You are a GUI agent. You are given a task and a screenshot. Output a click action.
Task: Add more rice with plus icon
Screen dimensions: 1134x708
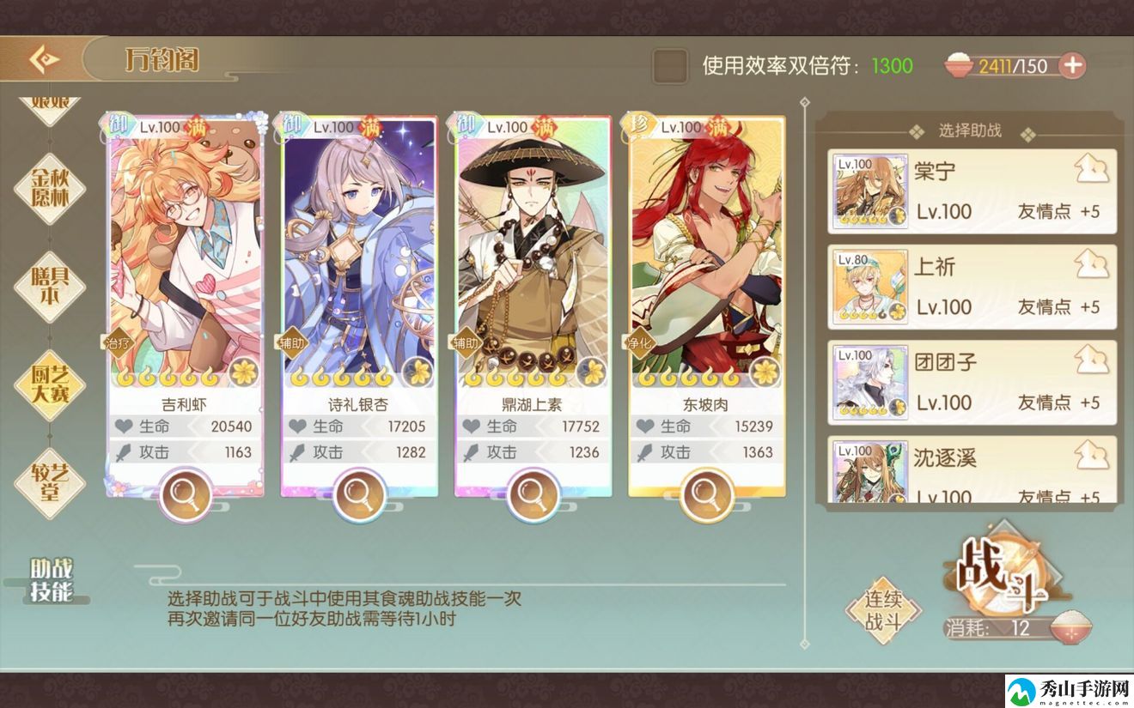tap(1072, 65)
